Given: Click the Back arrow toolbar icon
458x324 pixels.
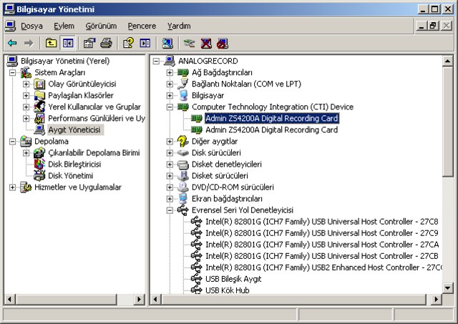Looking at the screenshot, I should pos(12,44).
